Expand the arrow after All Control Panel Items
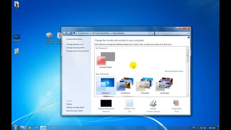The width and height of the screenshot is (231, 130). click(x=111, y=33)
